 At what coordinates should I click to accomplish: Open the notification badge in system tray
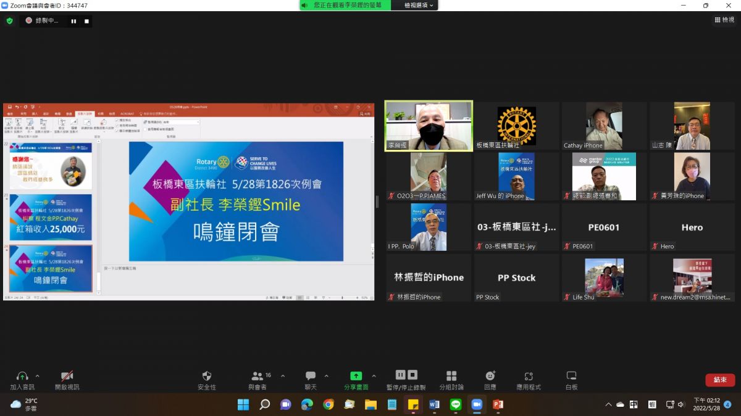tap(727, 404)
